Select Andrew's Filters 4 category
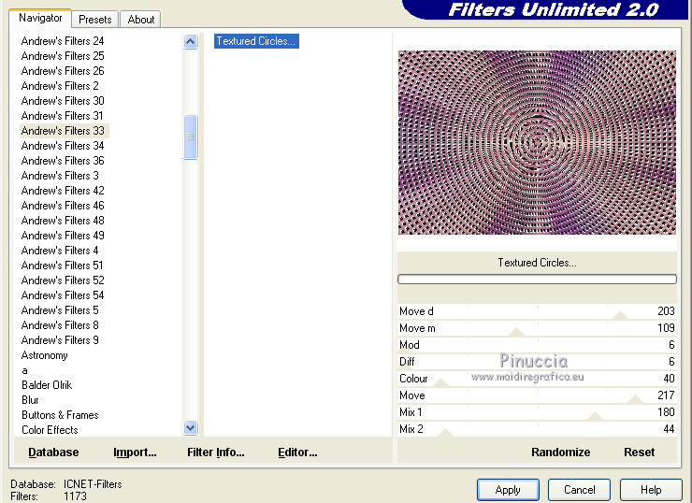 [x=60, y=251]
